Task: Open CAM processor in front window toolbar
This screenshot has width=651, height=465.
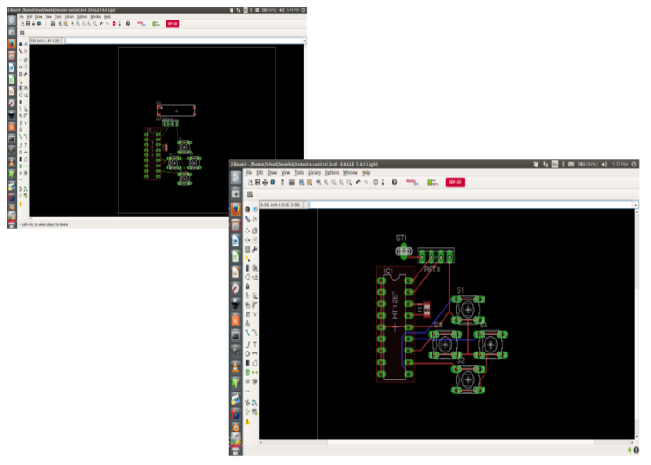Action: [x=272, y=182]
